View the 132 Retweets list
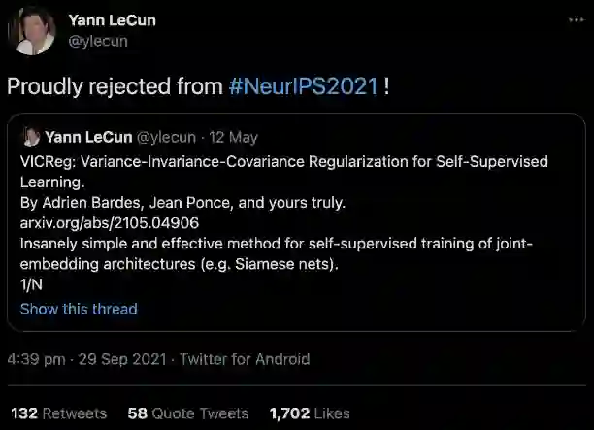594x430 pixels. 59,413
